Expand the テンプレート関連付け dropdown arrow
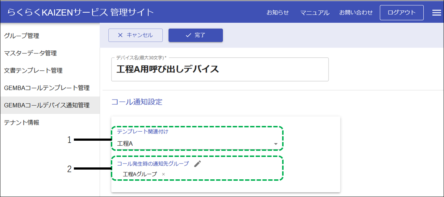The width and height of the screenshot is (444, 197). (x=276, y=144)
